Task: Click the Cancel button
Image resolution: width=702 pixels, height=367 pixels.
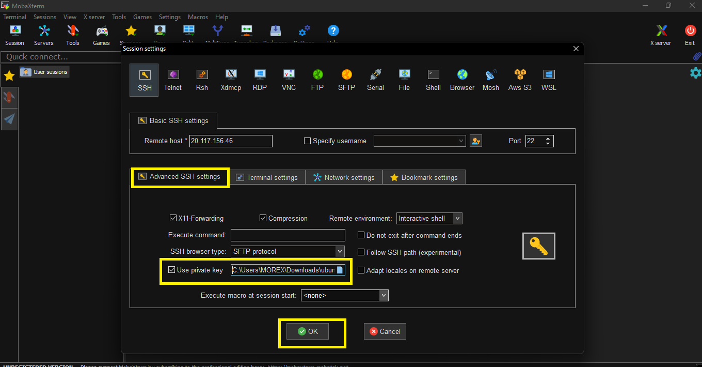Action: tap(385, 331)
